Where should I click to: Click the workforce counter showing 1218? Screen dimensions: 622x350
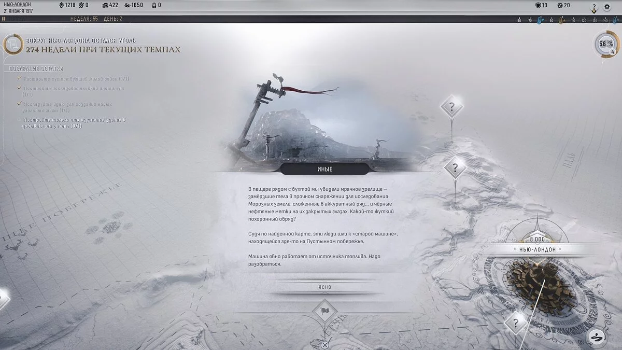click(66, 5)
